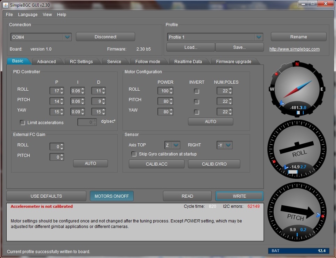Switch to the RC Settings tab
Image resolution: width=336 pixels, height=258 pixels.
tap(81, 62)
